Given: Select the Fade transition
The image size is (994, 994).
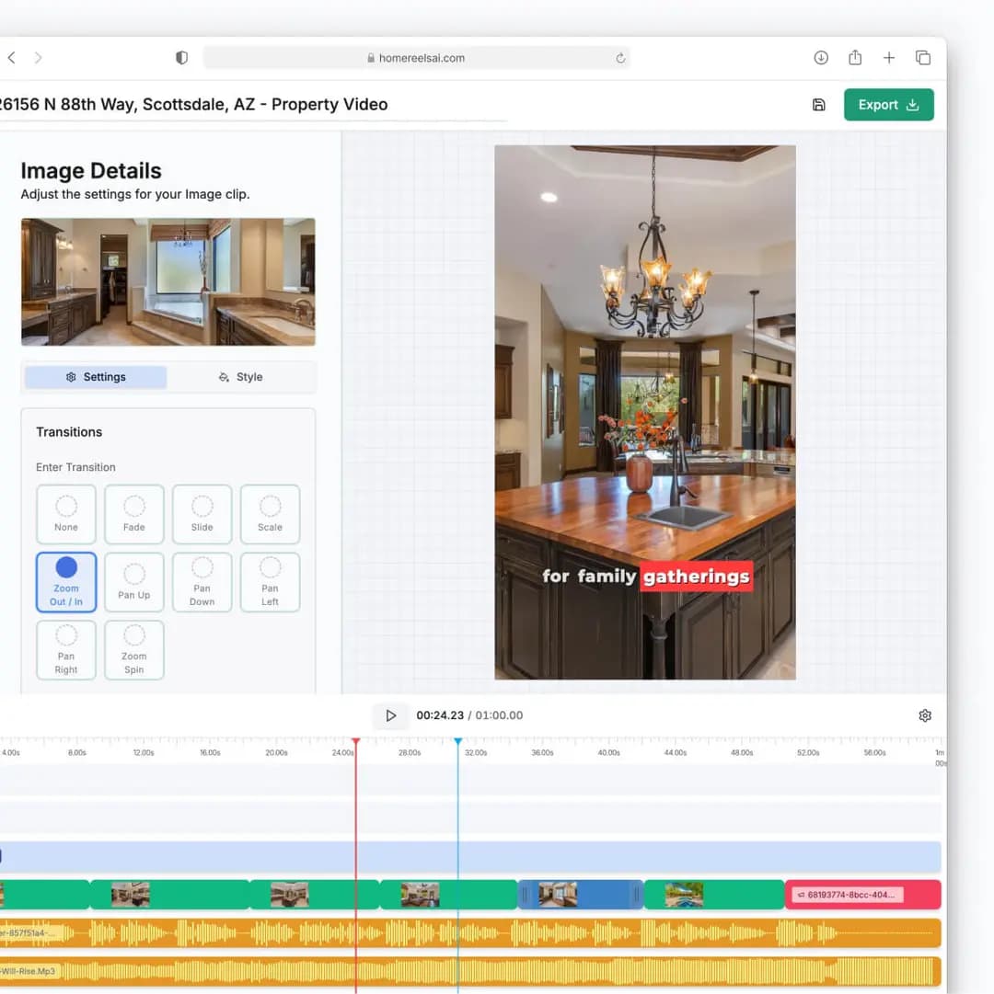Looking at the screenshot, I should [x=133, y=513].
